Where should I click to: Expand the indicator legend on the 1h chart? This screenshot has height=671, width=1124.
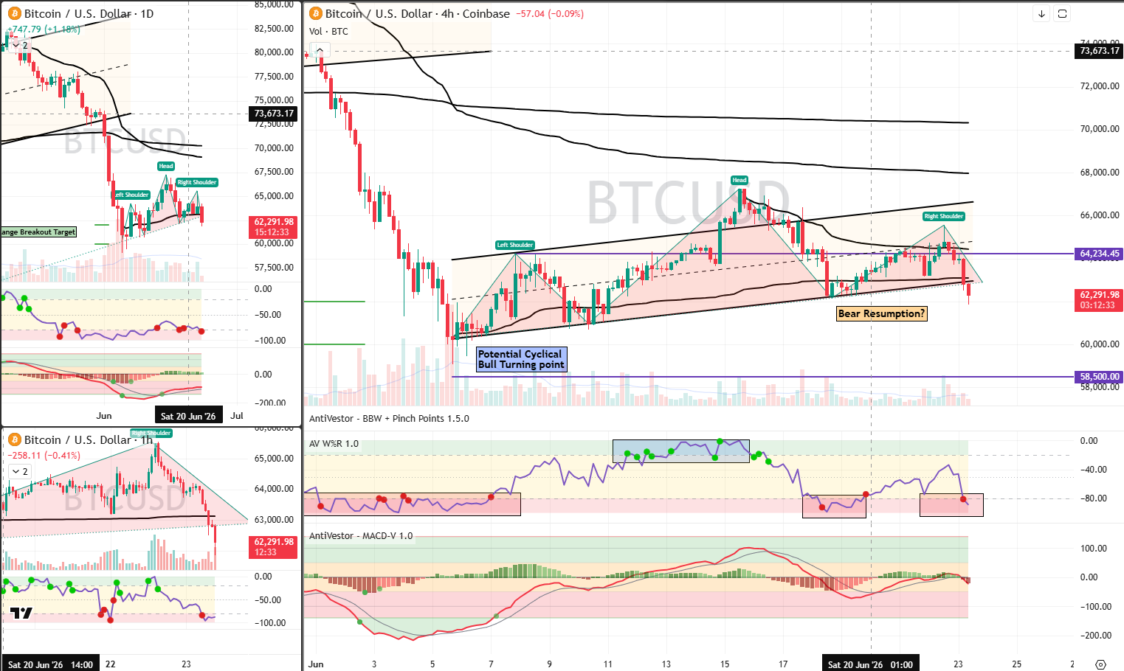click(x=20, y=471)
